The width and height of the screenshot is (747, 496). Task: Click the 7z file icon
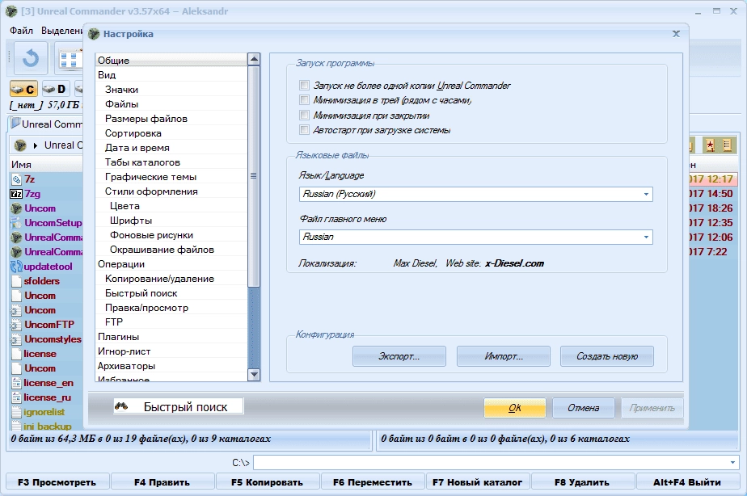(16, 179)
